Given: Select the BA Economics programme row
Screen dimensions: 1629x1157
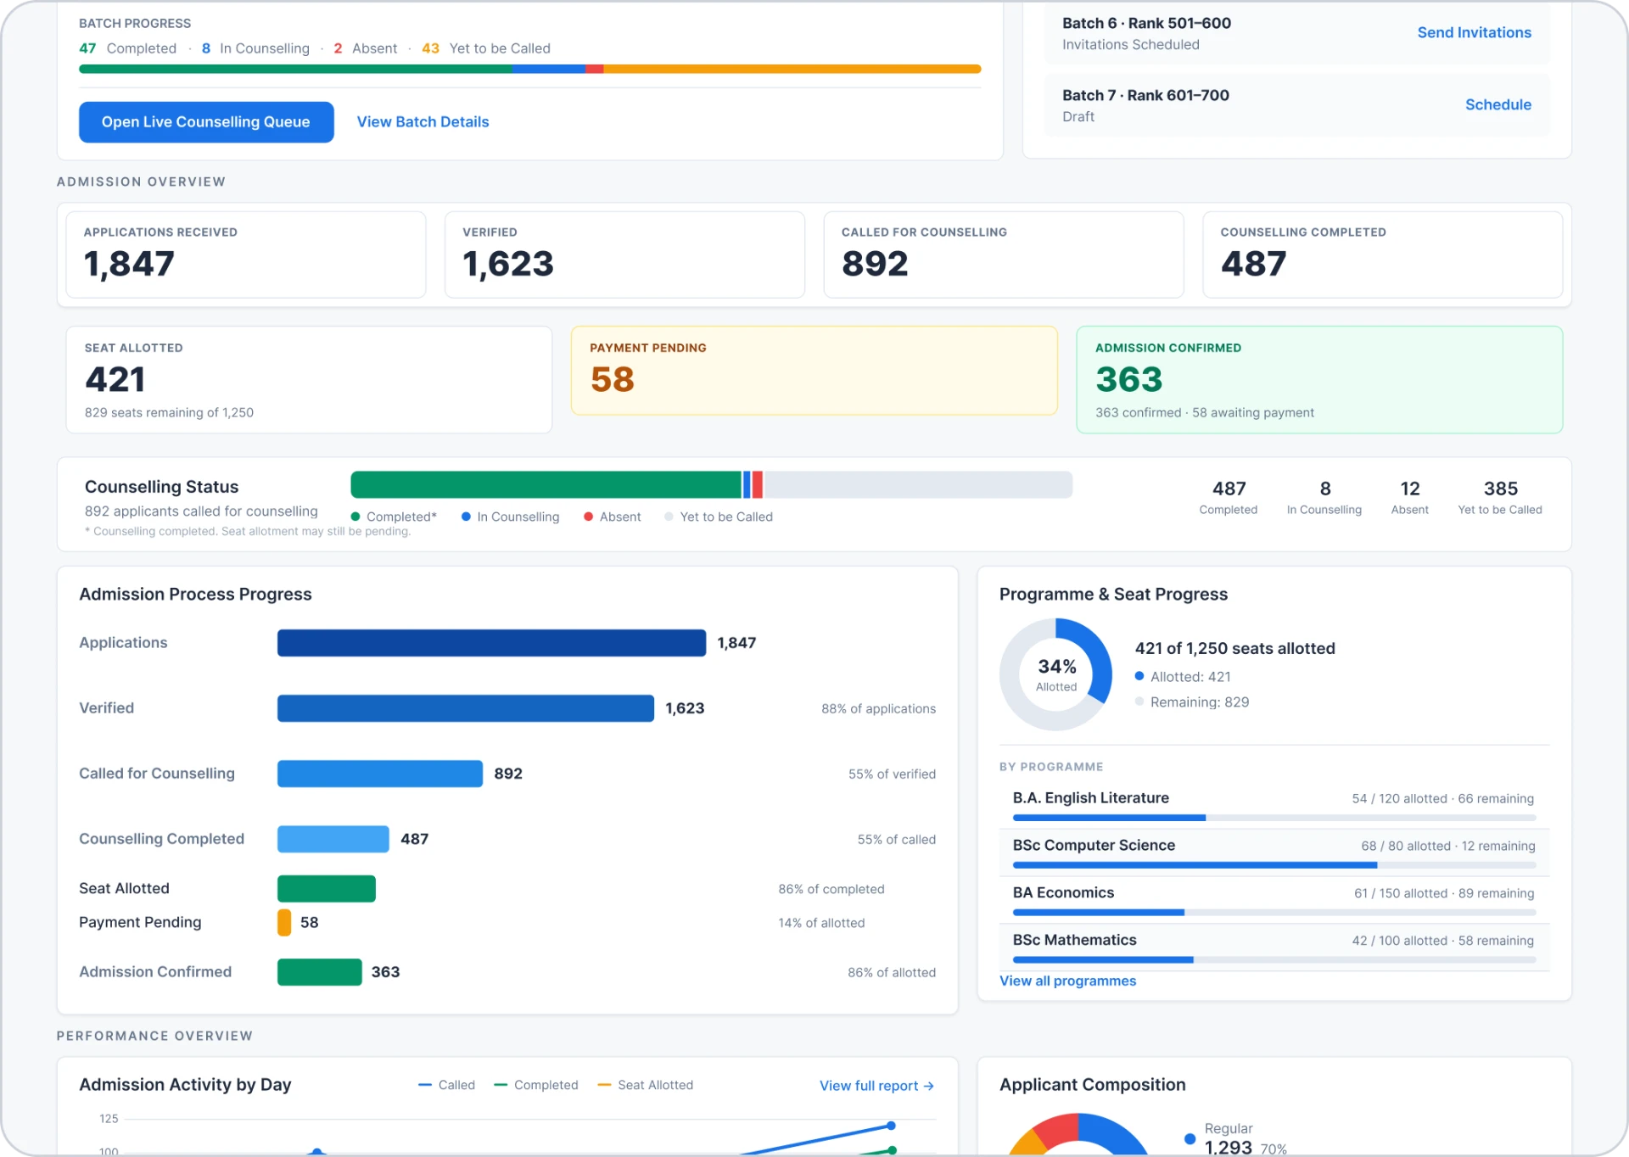Looking at the screenshot, I should pyautogui.click(x=1274, y=901).
